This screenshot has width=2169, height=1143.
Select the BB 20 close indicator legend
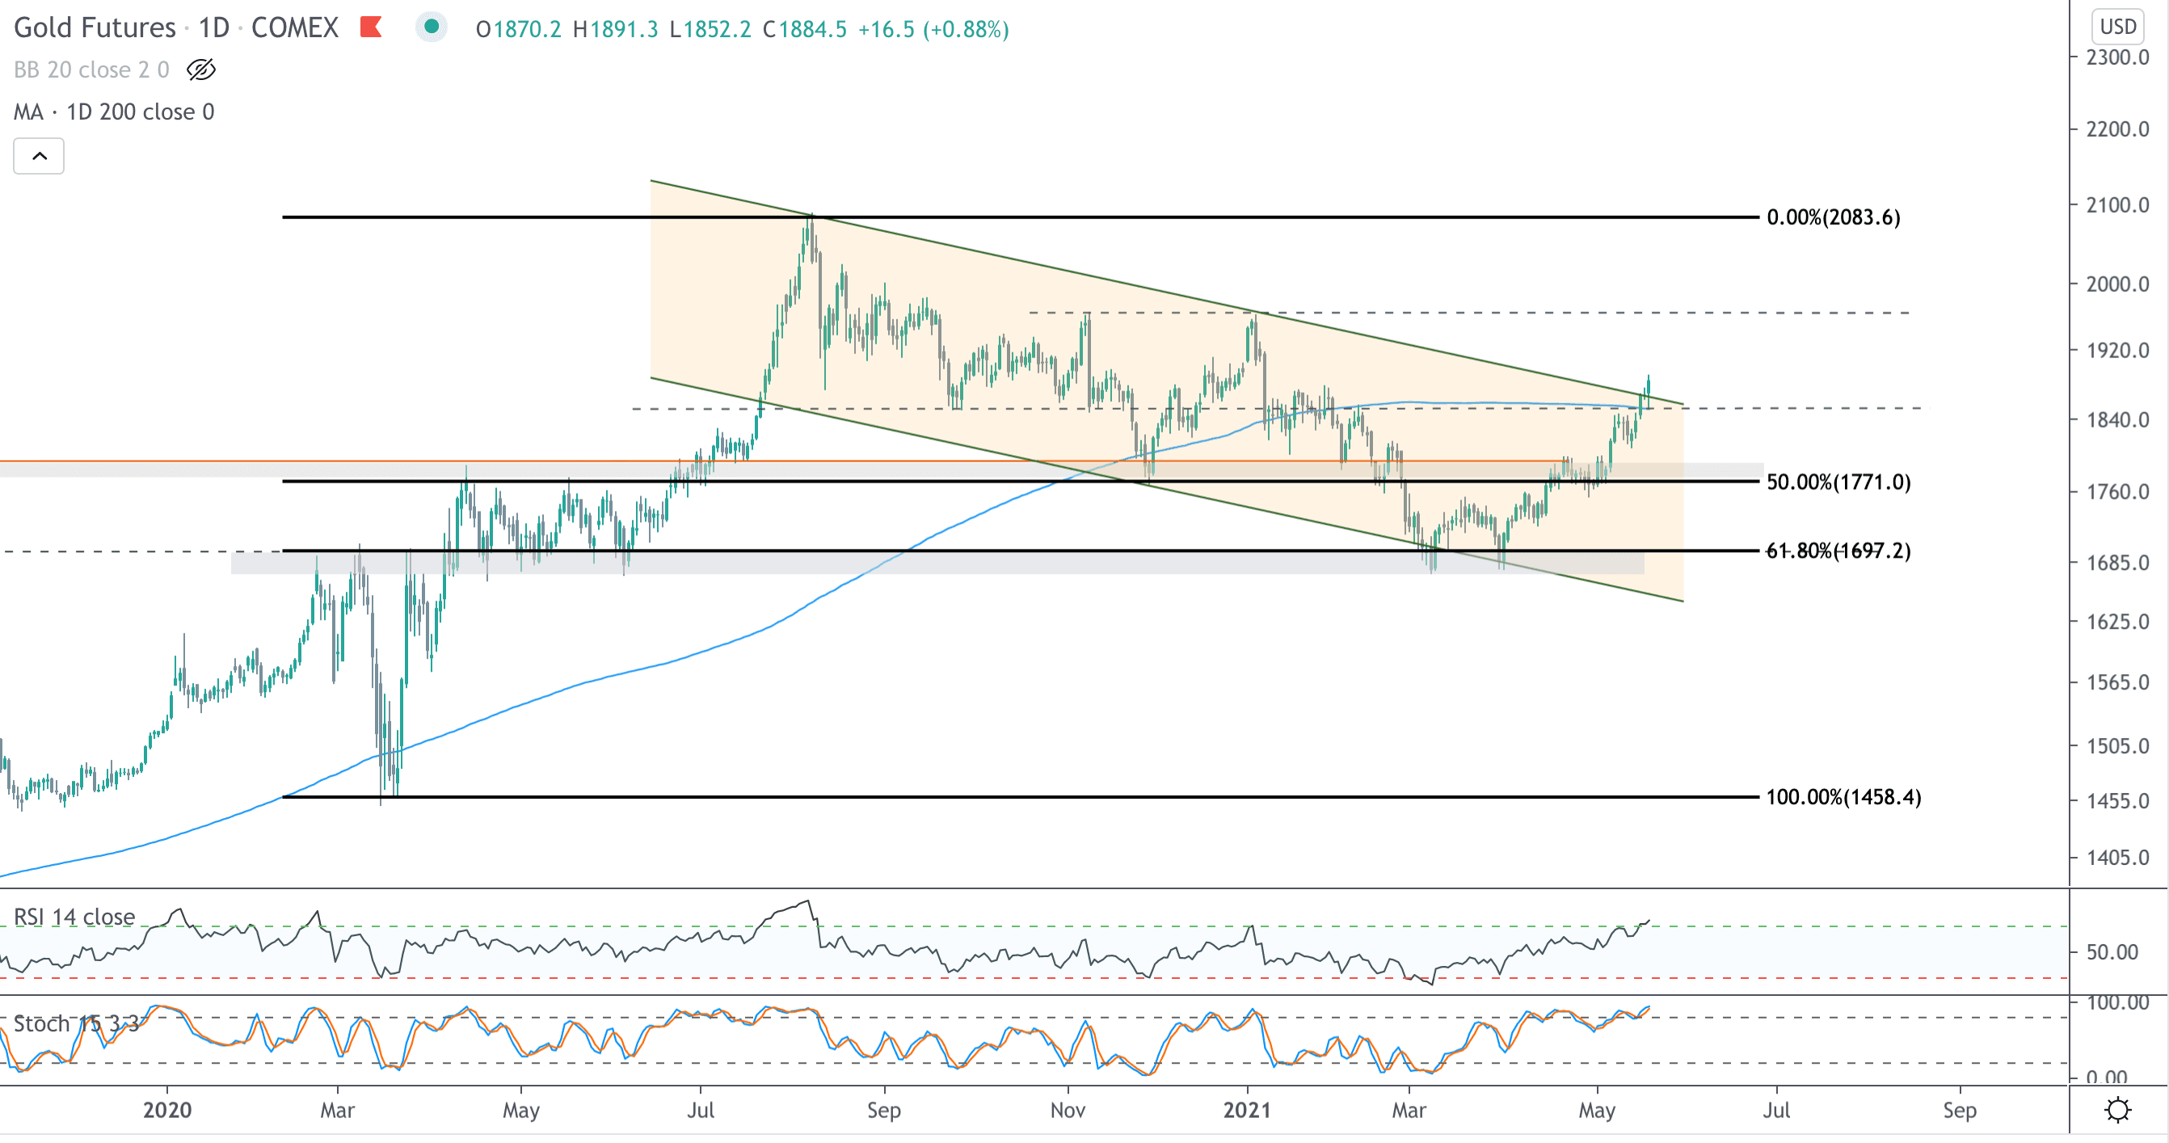click(91, 69)
